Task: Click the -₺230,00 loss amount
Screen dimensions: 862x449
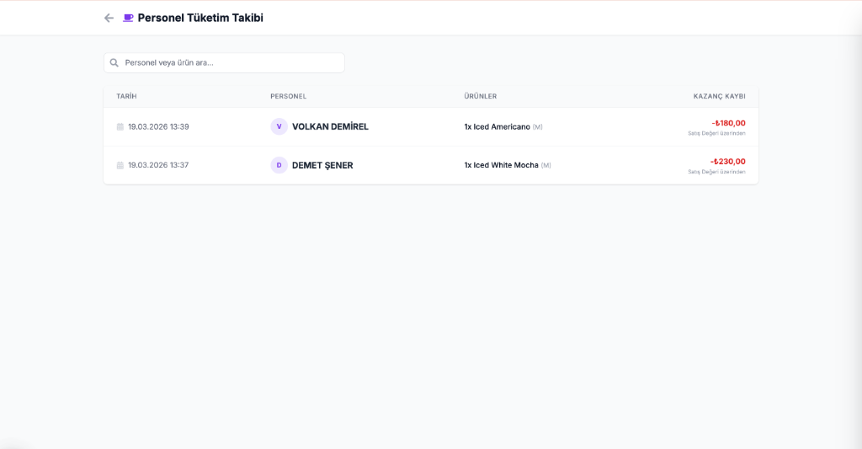Action: point(728,161)
